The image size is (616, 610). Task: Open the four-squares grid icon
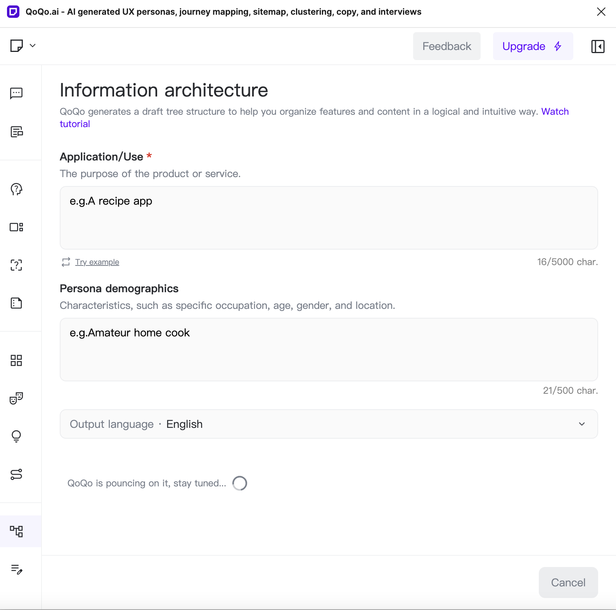[16, 360]
